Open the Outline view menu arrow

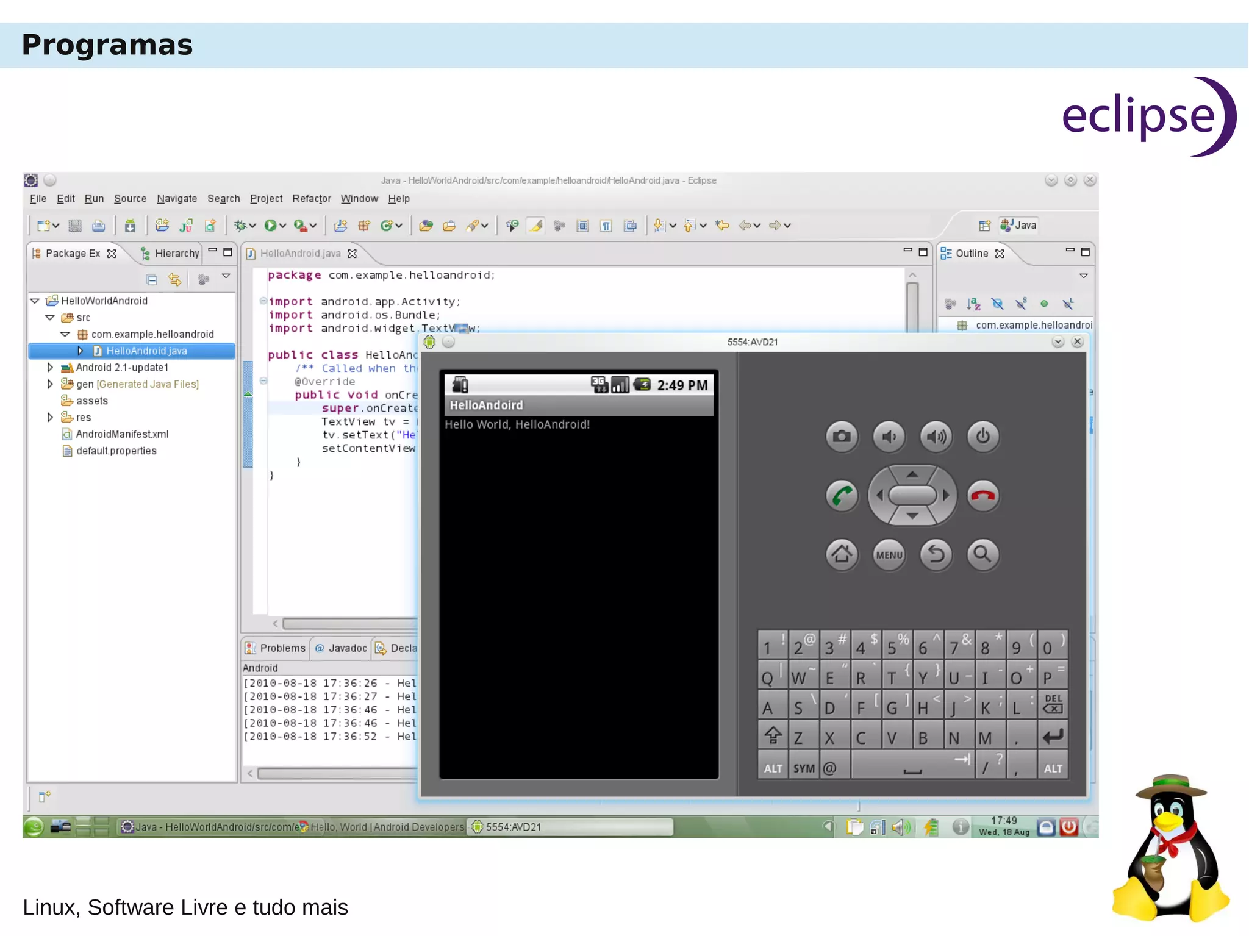(x=1084, y=276)
